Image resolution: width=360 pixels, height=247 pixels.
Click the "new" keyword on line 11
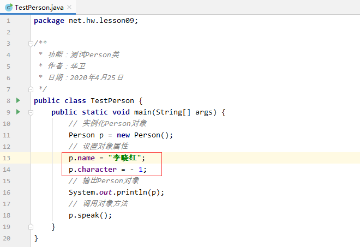point(123,135)
